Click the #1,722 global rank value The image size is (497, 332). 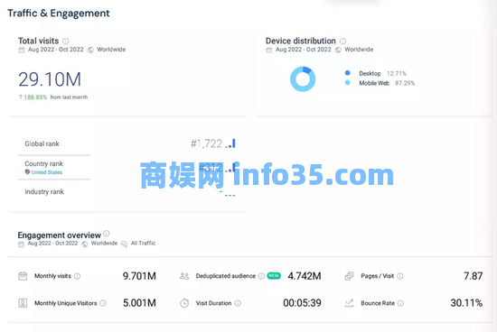coord(206,143)
